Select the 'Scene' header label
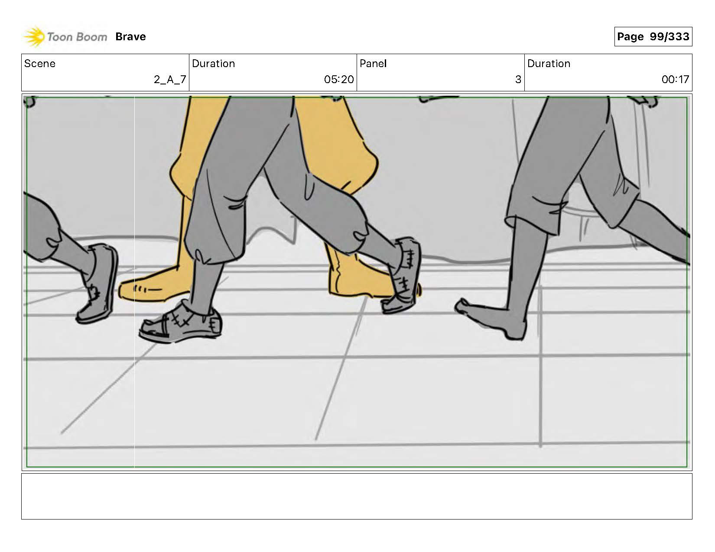This screenshot has height=552, width=715. point(40,64)
